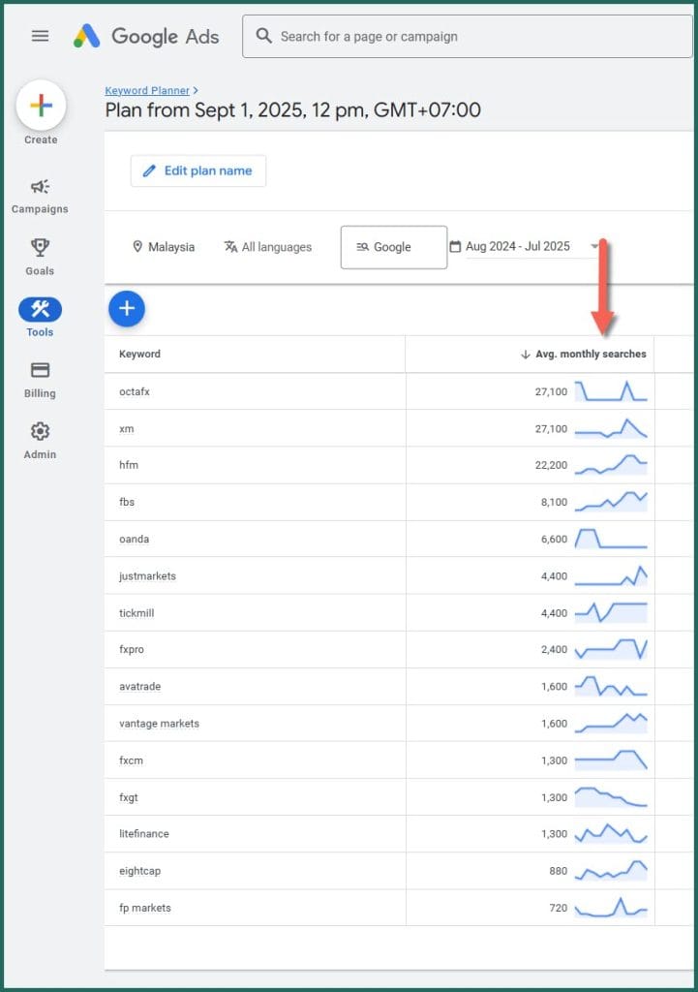Select the fxgt keyword text

point(129,798)
